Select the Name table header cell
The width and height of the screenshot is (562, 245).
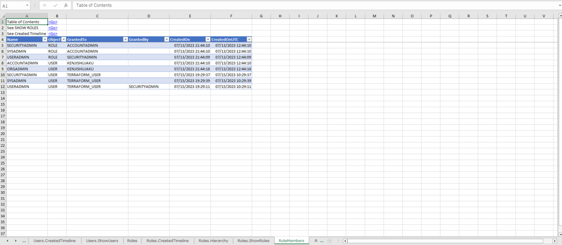(27, 40)
